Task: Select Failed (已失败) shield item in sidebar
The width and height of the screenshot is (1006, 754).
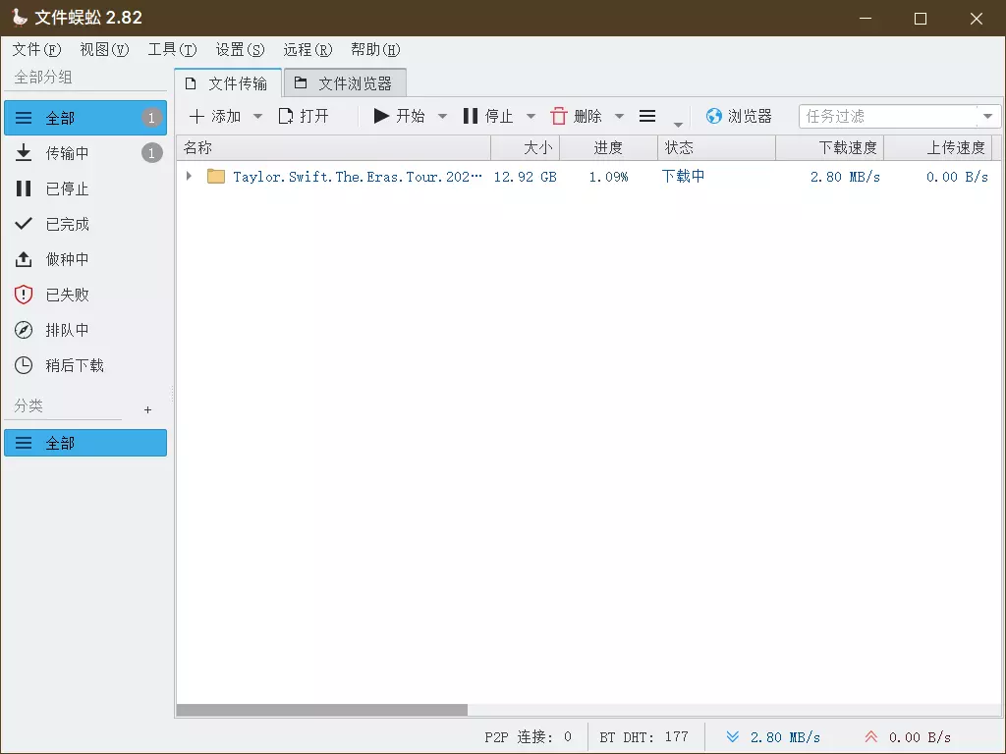Action: (67, 295)
